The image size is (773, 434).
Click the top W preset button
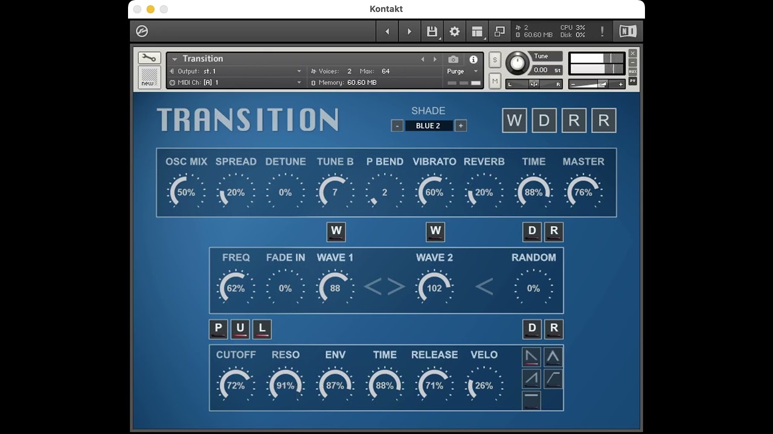[x=515, y=121]
